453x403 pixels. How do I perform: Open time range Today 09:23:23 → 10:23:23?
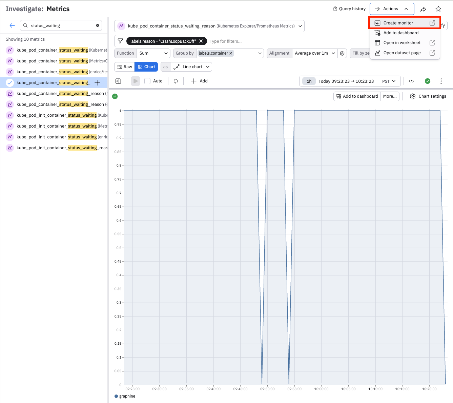coord(346,81)
